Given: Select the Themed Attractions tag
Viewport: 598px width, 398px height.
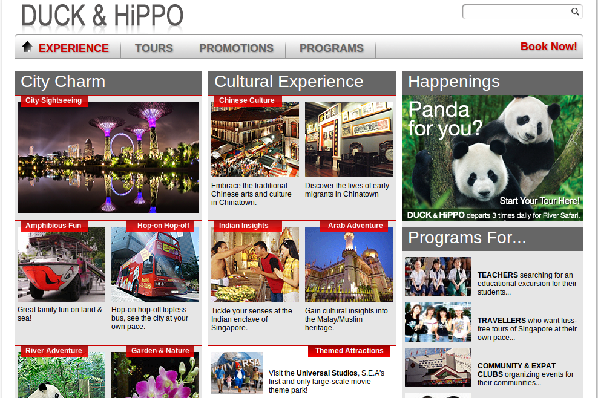Looking at the screenshot, I should coord(349,351).
